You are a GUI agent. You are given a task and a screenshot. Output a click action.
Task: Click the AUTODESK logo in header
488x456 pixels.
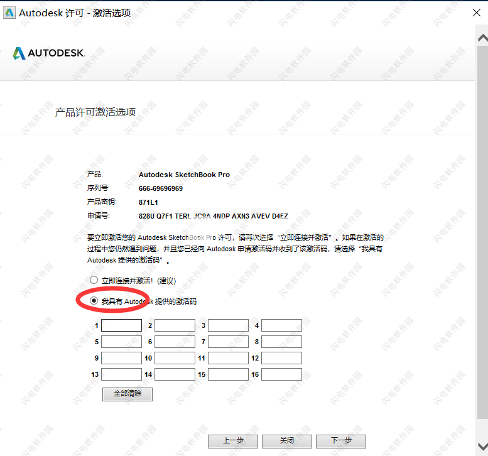pos(48,53)
